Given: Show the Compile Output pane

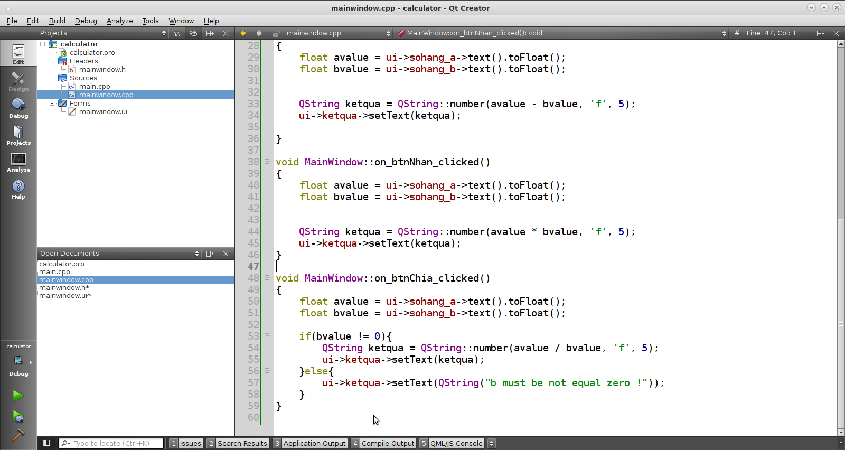Looking at the screenshot, I should click(383, 443).
